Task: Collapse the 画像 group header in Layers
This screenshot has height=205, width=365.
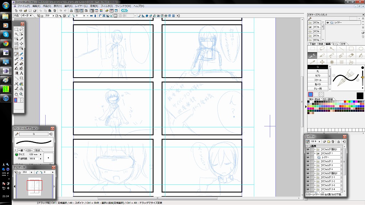Action: point(307,146)
